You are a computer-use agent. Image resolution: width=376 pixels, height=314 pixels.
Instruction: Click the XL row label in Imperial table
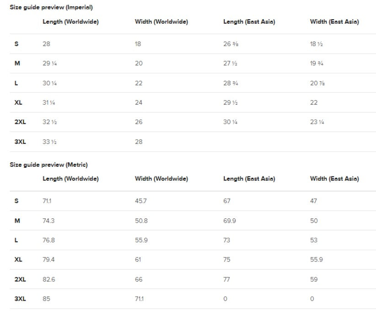tap(18, 102)
